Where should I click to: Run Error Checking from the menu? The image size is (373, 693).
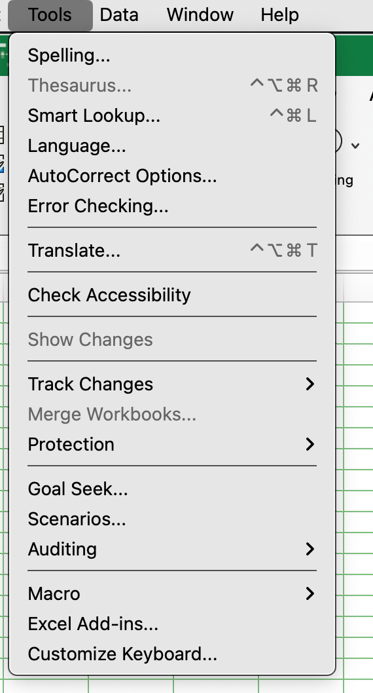tap(172, 206)
